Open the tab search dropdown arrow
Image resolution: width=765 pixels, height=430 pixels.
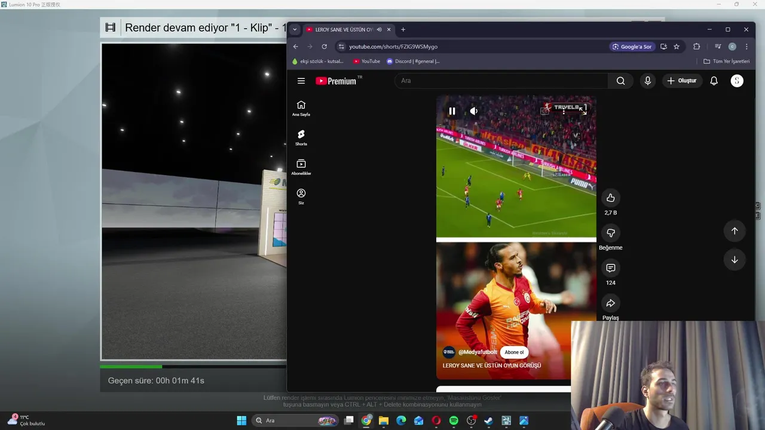[295, 29]
